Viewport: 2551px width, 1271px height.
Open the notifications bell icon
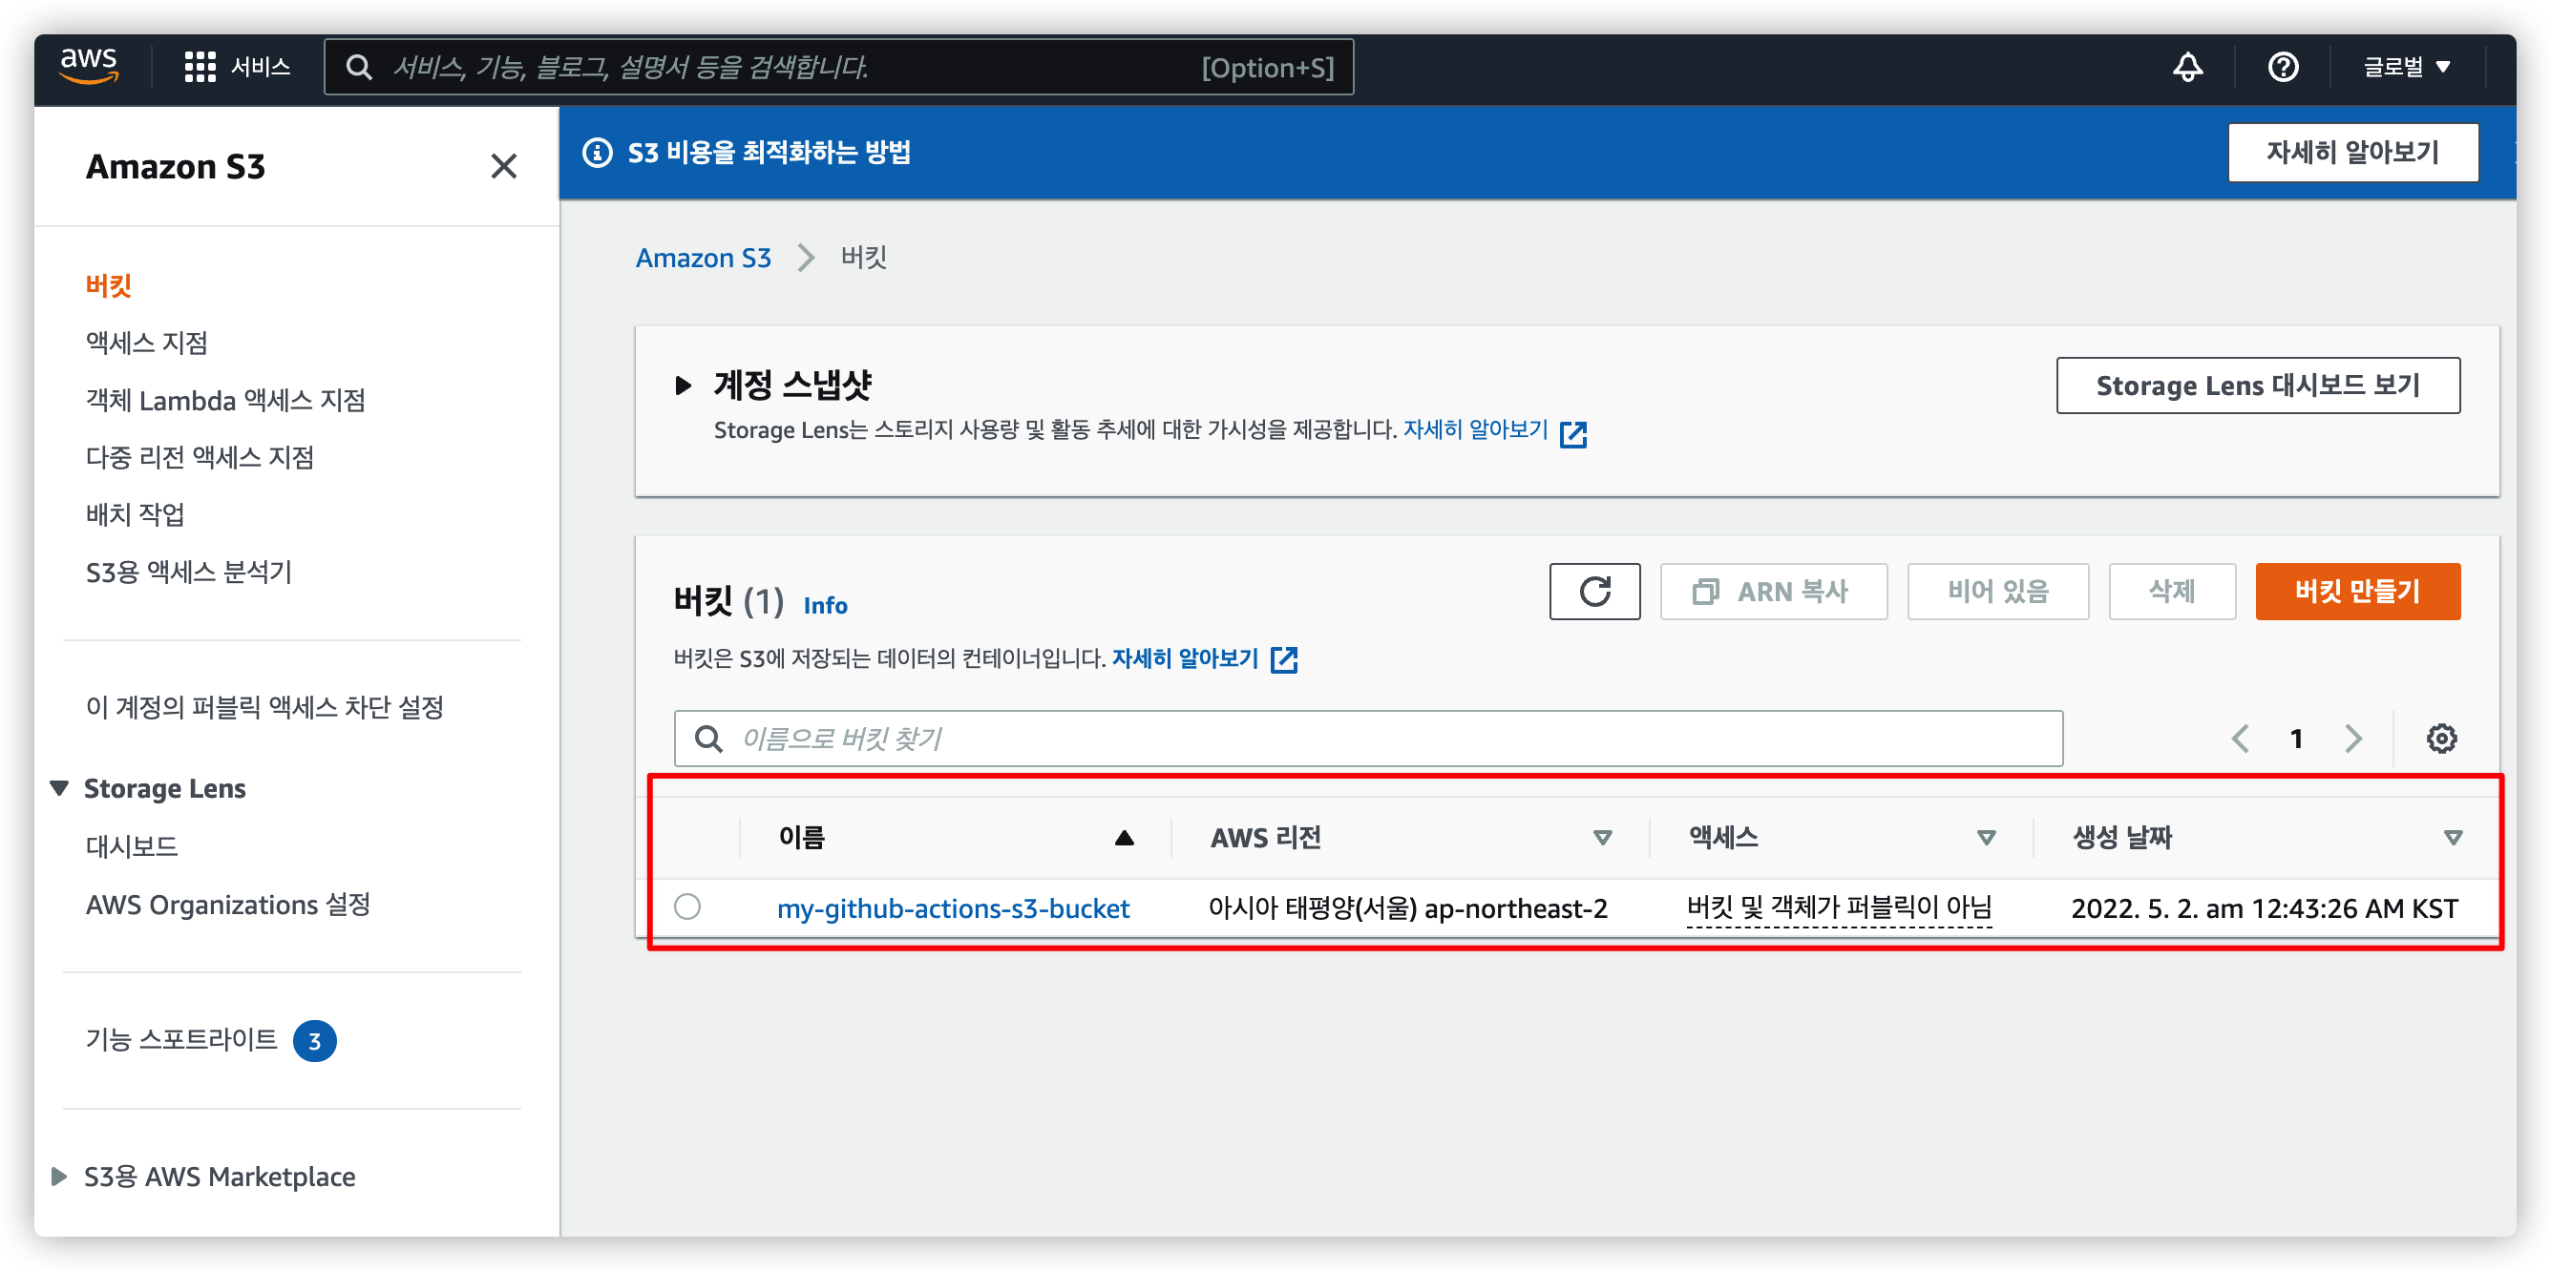2186,67
